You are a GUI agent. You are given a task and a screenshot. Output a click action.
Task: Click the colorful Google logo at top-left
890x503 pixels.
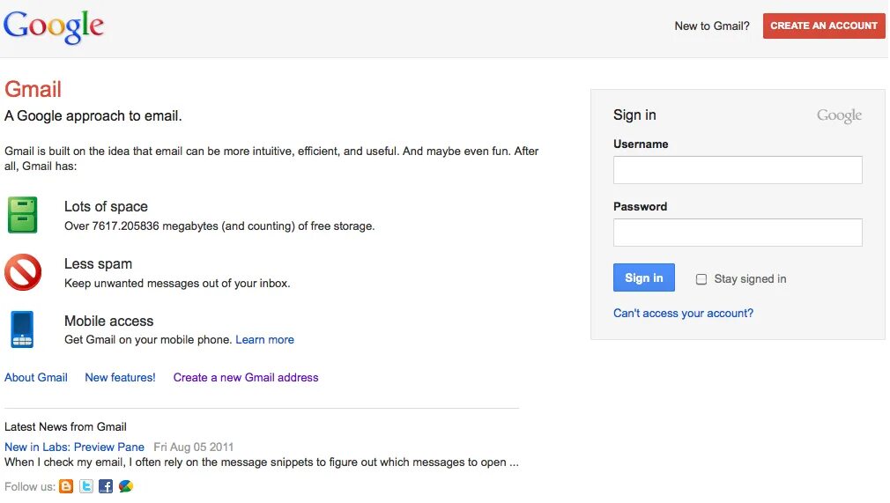pyautogui.click(x=54, y=26)
